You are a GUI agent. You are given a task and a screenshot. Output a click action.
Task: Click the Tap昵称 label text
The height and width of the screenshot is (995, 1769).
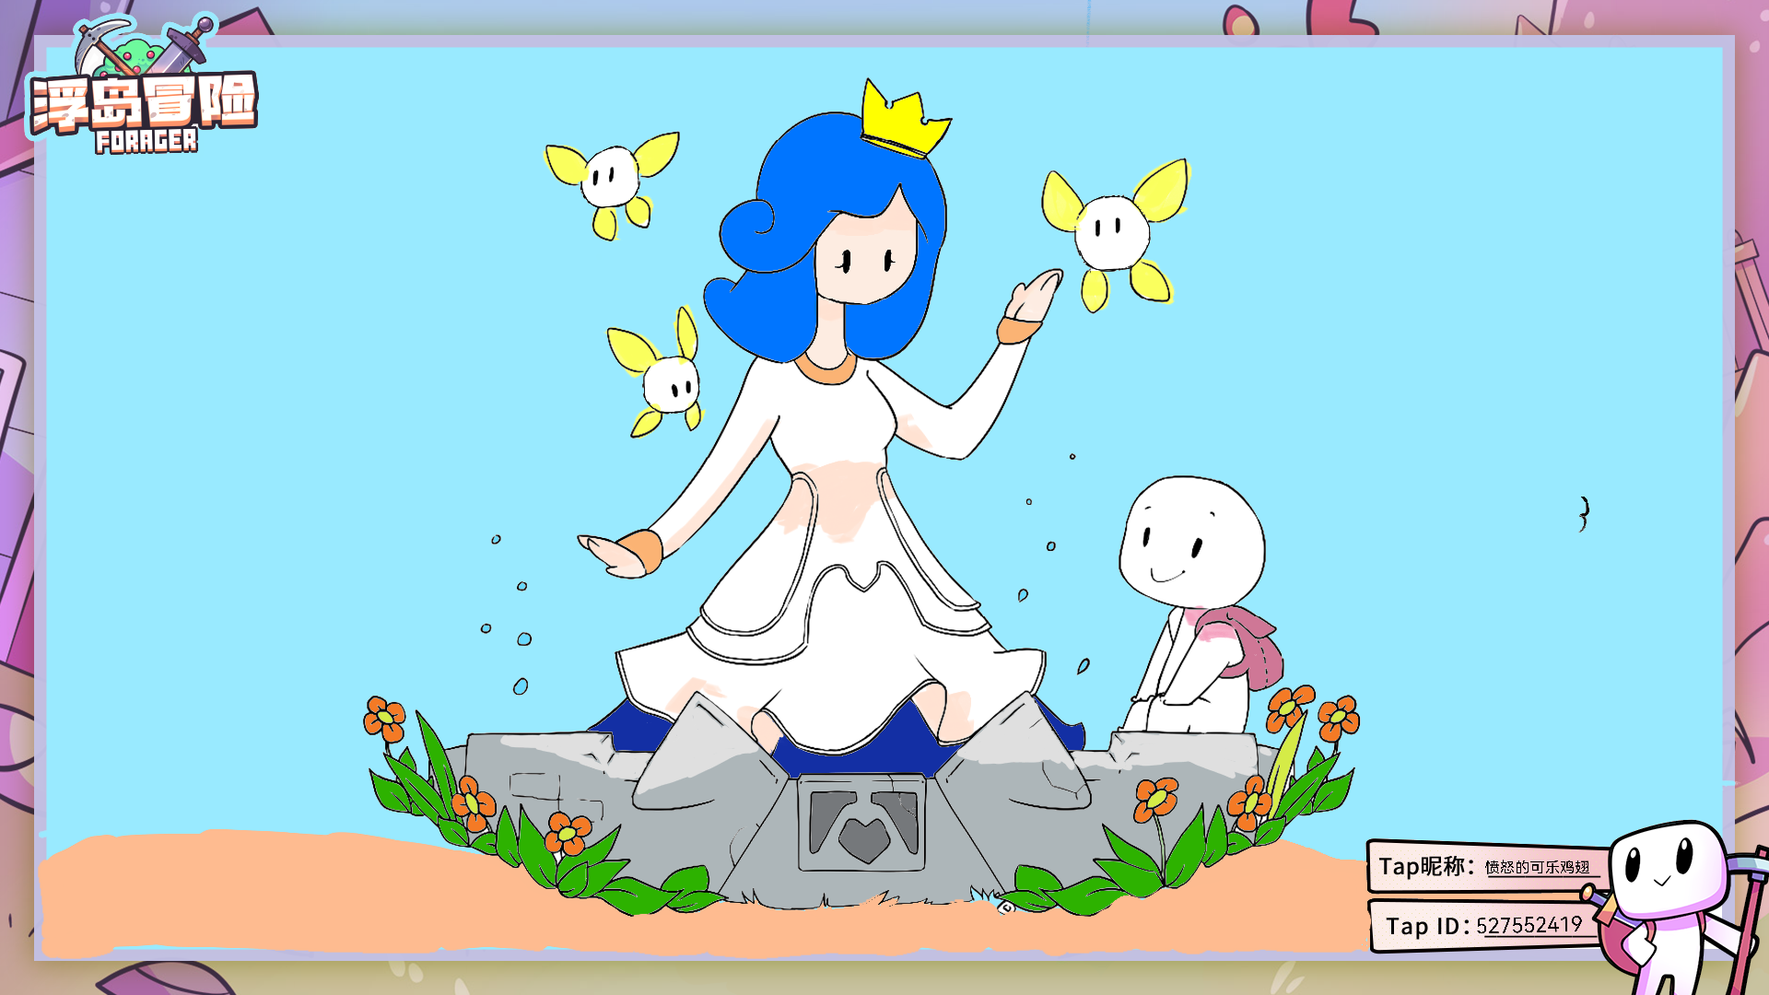(1421, 866)
